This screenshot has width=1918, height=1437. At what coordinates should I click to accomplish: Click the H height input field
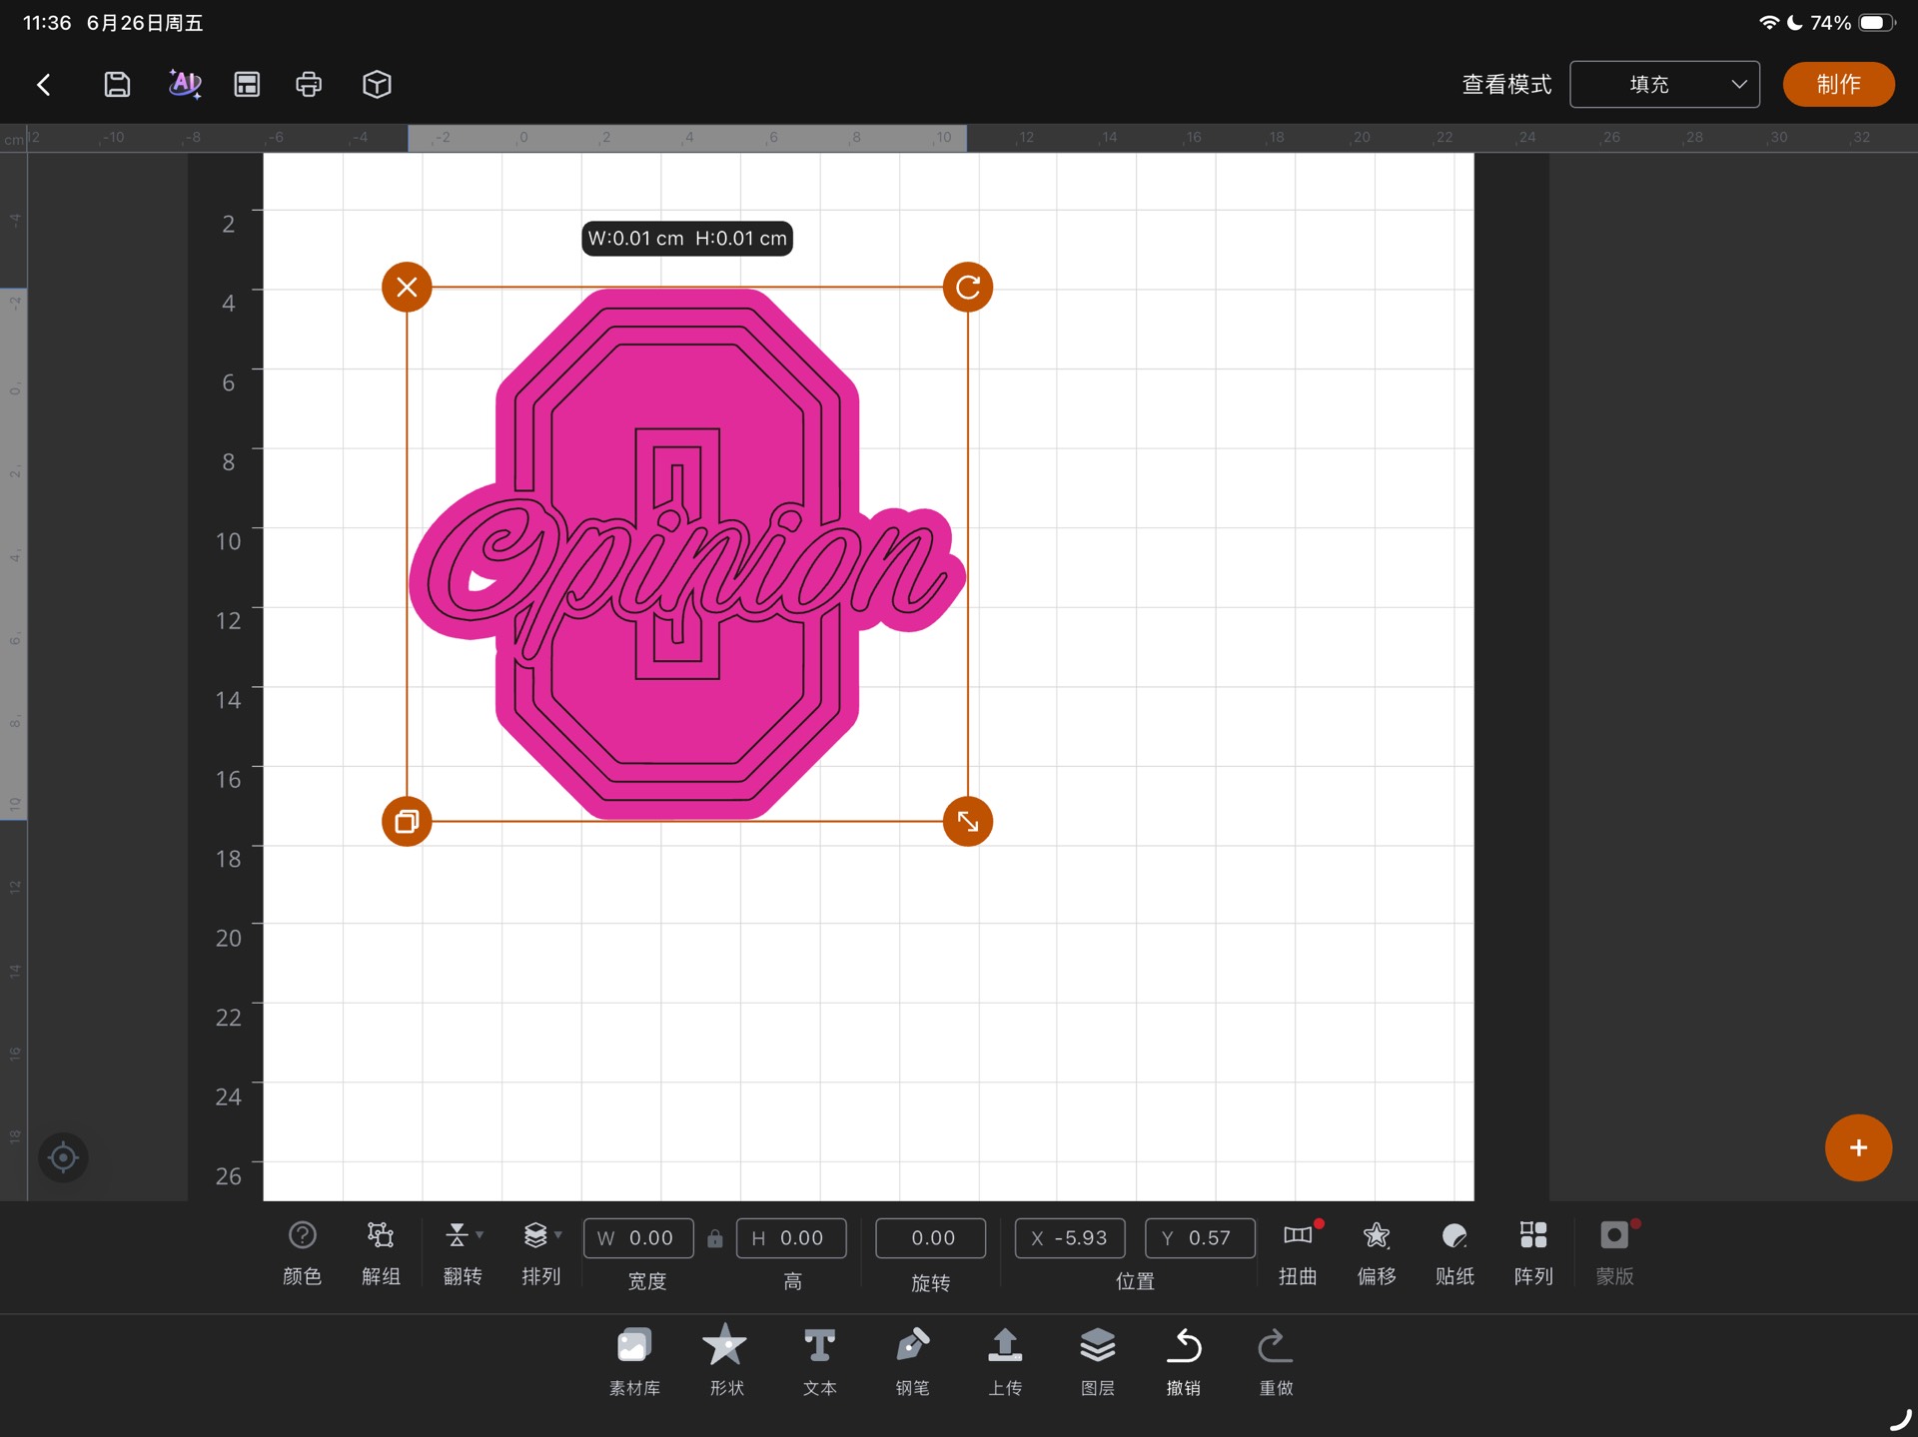pos(791,1238)
